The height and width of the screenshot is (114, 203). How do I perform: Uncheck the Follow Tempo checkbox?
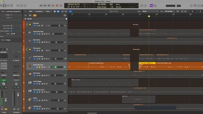click(11, 31)
